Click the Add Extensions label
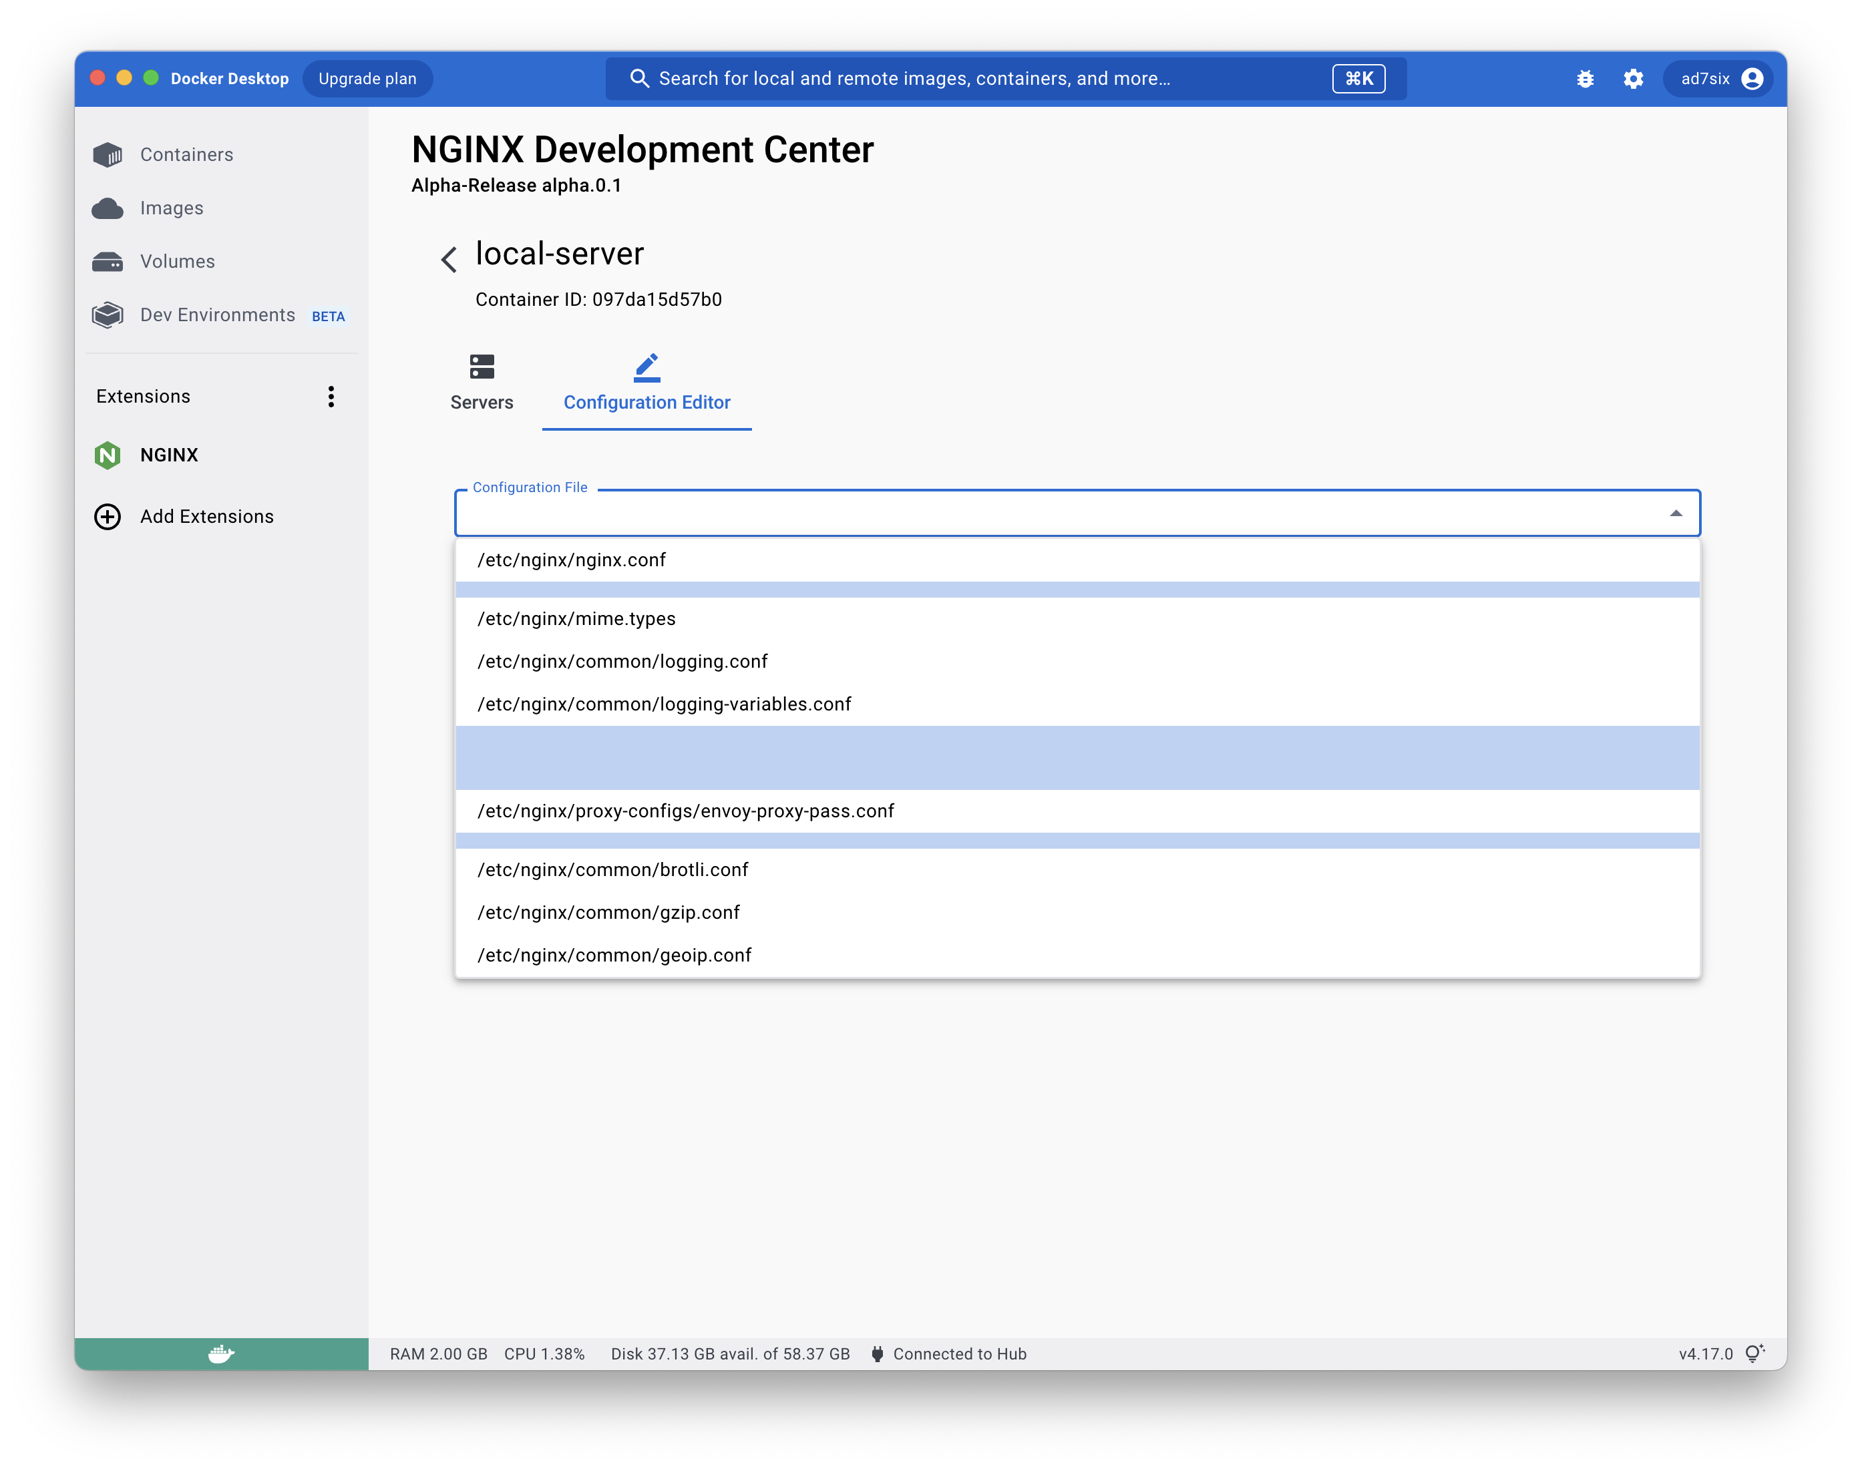Image resolution: width=1862 pixels, height=1469 pixels. click(207, 516)
